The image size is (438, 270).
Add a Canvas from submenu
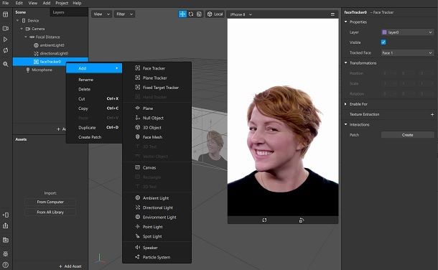pos(157,167)
